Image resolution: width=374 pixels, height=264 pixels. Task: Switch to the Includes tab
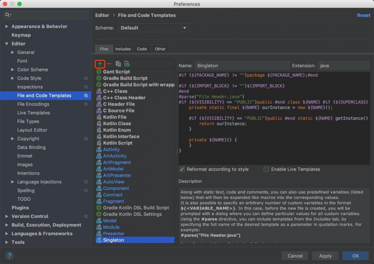tap(123, 49)
